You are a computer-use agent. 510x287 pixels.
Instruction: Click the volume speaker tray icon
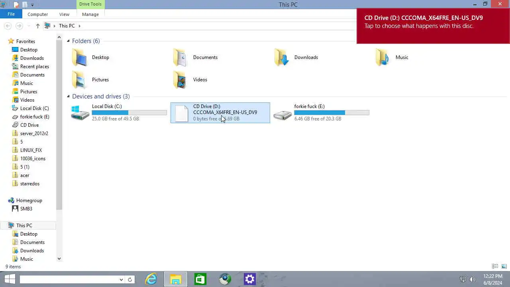click(473, 279)
